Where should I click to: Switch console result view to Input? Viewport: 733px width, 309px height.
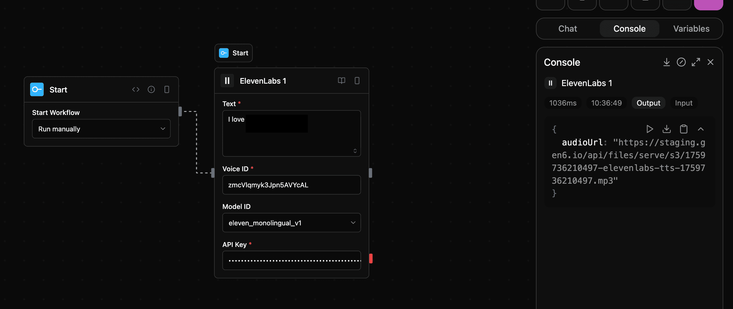pos(683,103)
